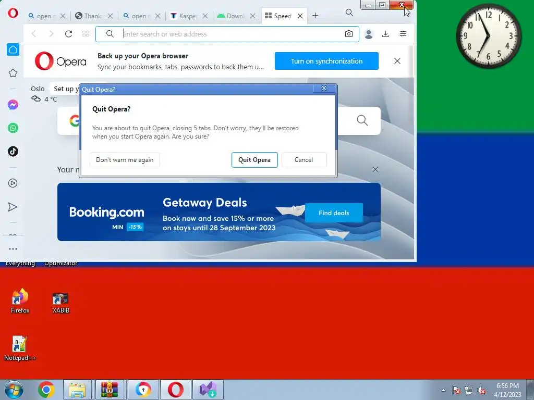Show hidden tray icons arrow
This screenshot has width=534, height=400.
(443, 390)
